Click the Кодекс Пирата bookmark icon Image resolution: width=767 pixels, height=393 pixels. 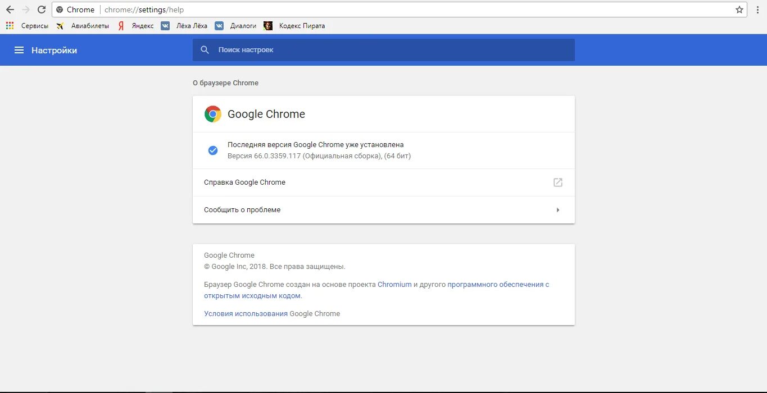pos(268,26)
